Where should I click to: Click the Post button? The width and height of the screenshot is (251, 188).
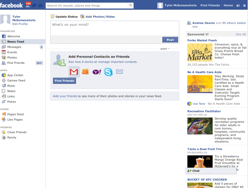click(x=170, y=40)
